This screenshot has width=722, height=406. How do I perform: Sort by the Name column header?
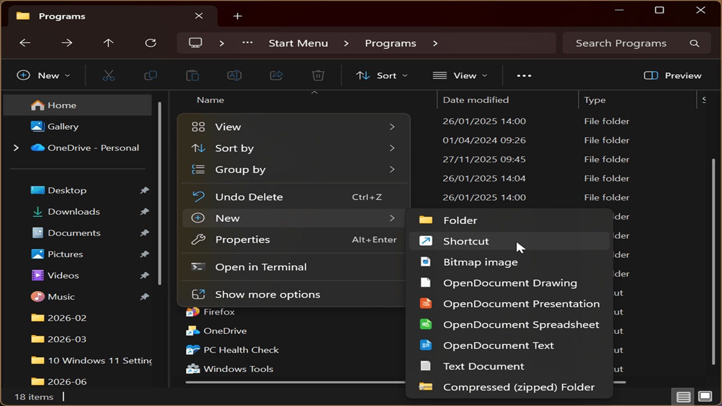point(211,100)
